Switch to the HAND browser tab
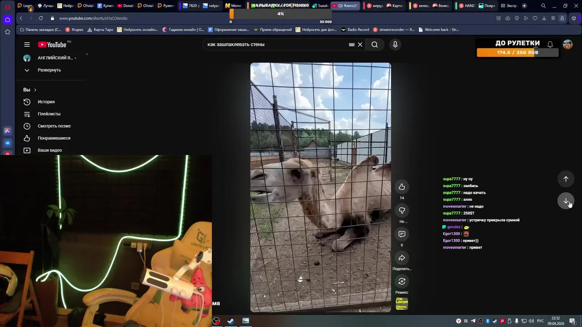The height and width of the screenshot is (327, 582). point(467,6)
